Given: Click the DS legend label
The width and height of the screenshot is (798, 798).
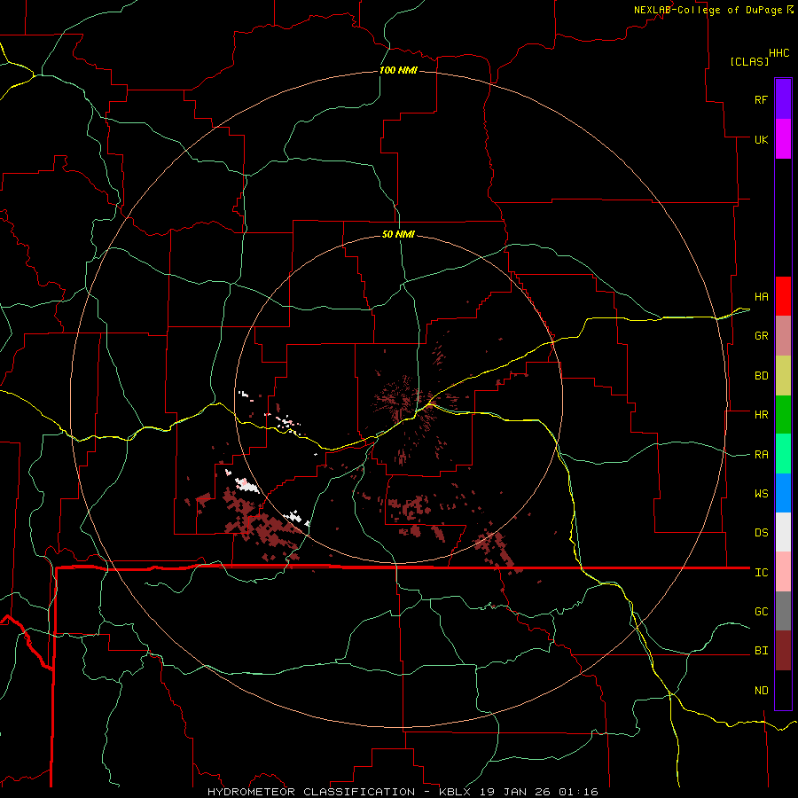Looking at the screenshot, I should tap(761, 533).
